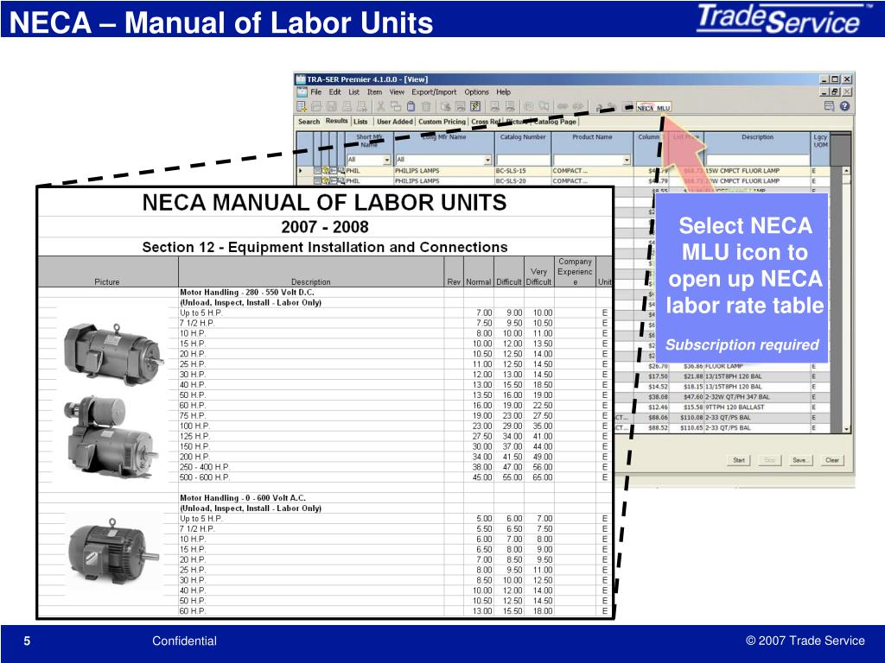Open the Item menu
Viewport: 885px width, 663px height.
pos(374,92)
